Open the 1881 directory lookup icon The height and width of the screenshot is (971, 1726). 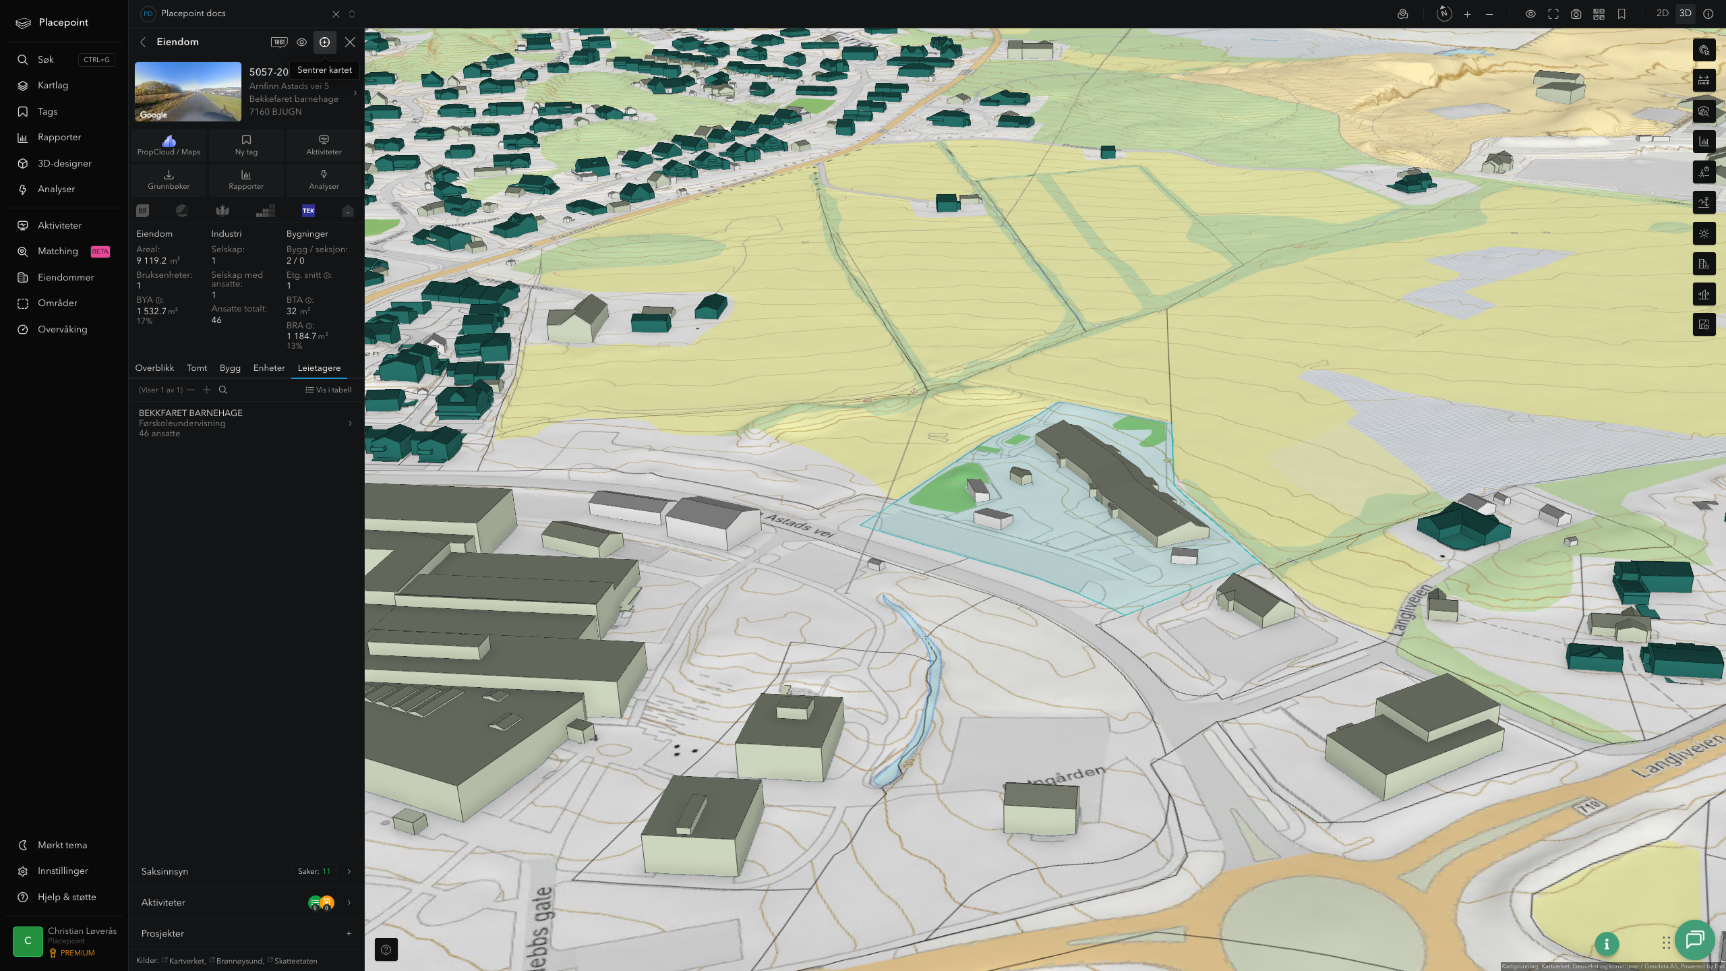[279, 42]
